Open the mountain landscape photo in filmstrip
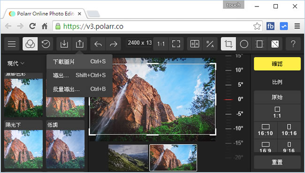305x173 pixels. [x=129, y=158]
